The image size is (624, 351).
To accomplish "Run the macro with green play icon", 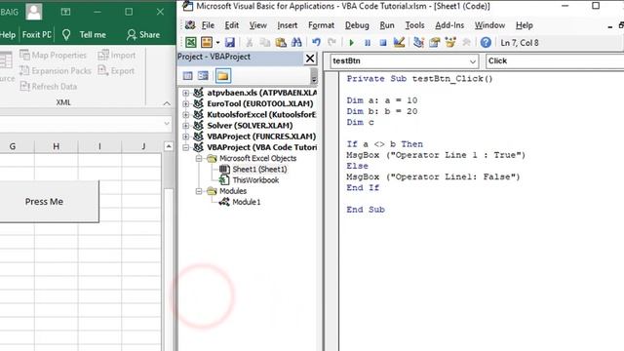I will tap(351, 43).
